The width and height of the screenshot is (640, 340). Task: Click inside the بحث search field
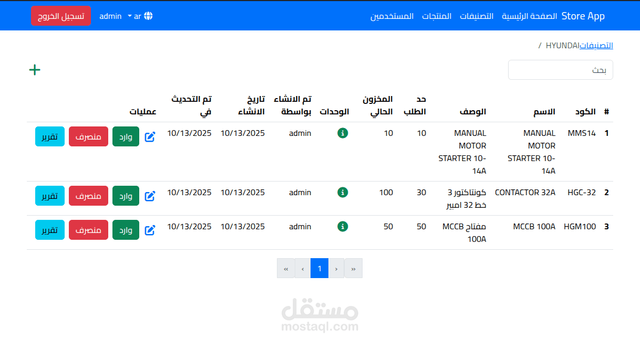coord(560,69)
